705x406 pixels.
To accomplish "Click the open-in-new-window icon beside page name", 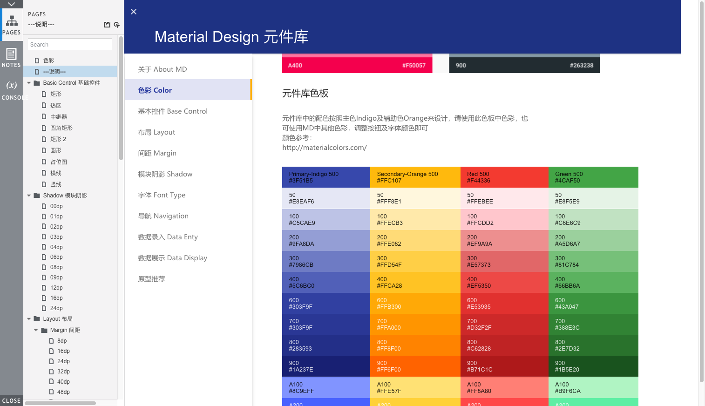I will tap(107, 25).
